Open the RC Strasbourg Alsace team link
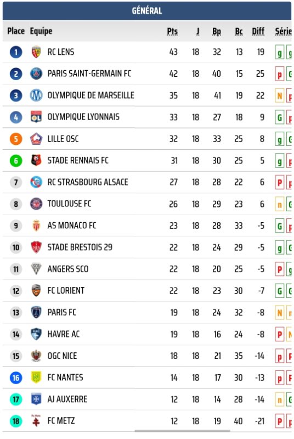 pyautogui.click(x=88, y=182)
